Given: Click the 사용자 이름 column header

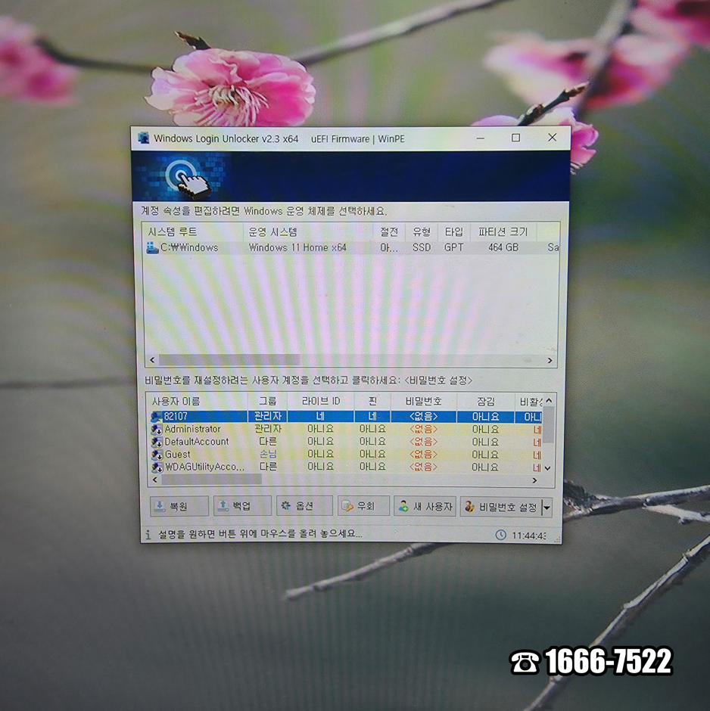Looking at the screenshot, I should pos(198,402).
